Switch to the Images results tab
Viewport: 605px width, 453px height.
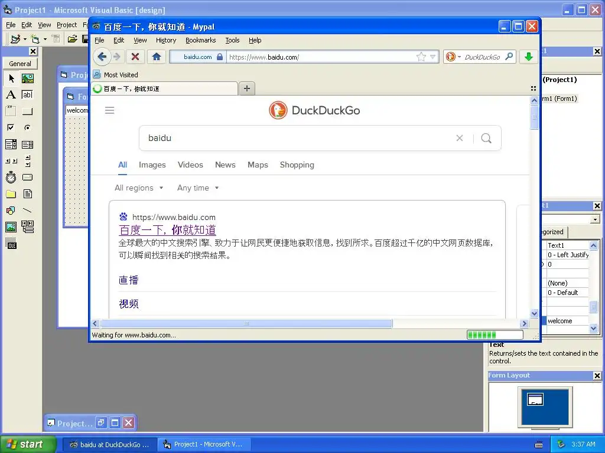[x=152, y=165]
